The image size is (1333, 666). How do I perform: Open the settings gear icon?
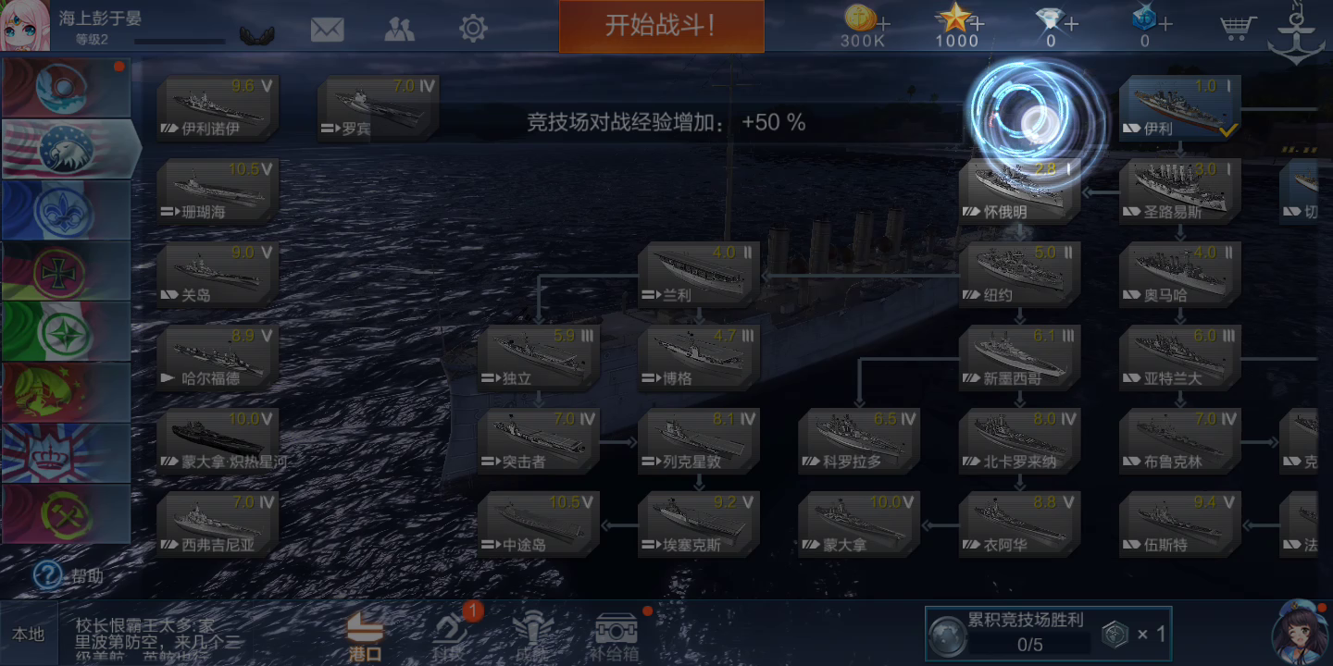pos(473,29)
